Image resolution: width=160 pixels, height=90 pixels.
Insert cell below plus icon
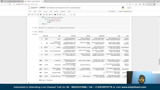coord(32,14)
